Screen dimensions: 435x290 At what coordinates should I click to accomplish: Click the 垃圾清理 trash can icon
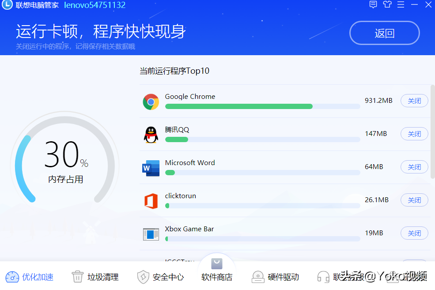(78, 277)
